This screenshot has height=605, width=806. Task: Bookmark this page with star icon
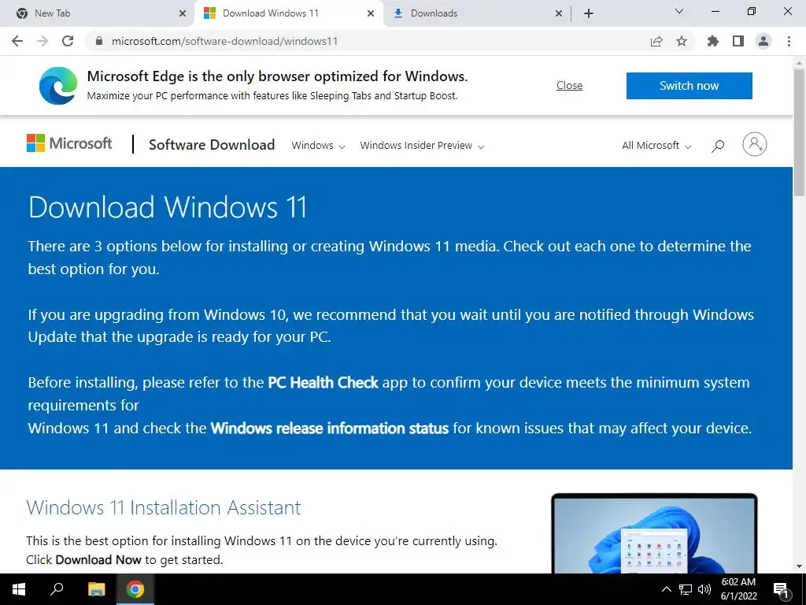coord(682,42)
